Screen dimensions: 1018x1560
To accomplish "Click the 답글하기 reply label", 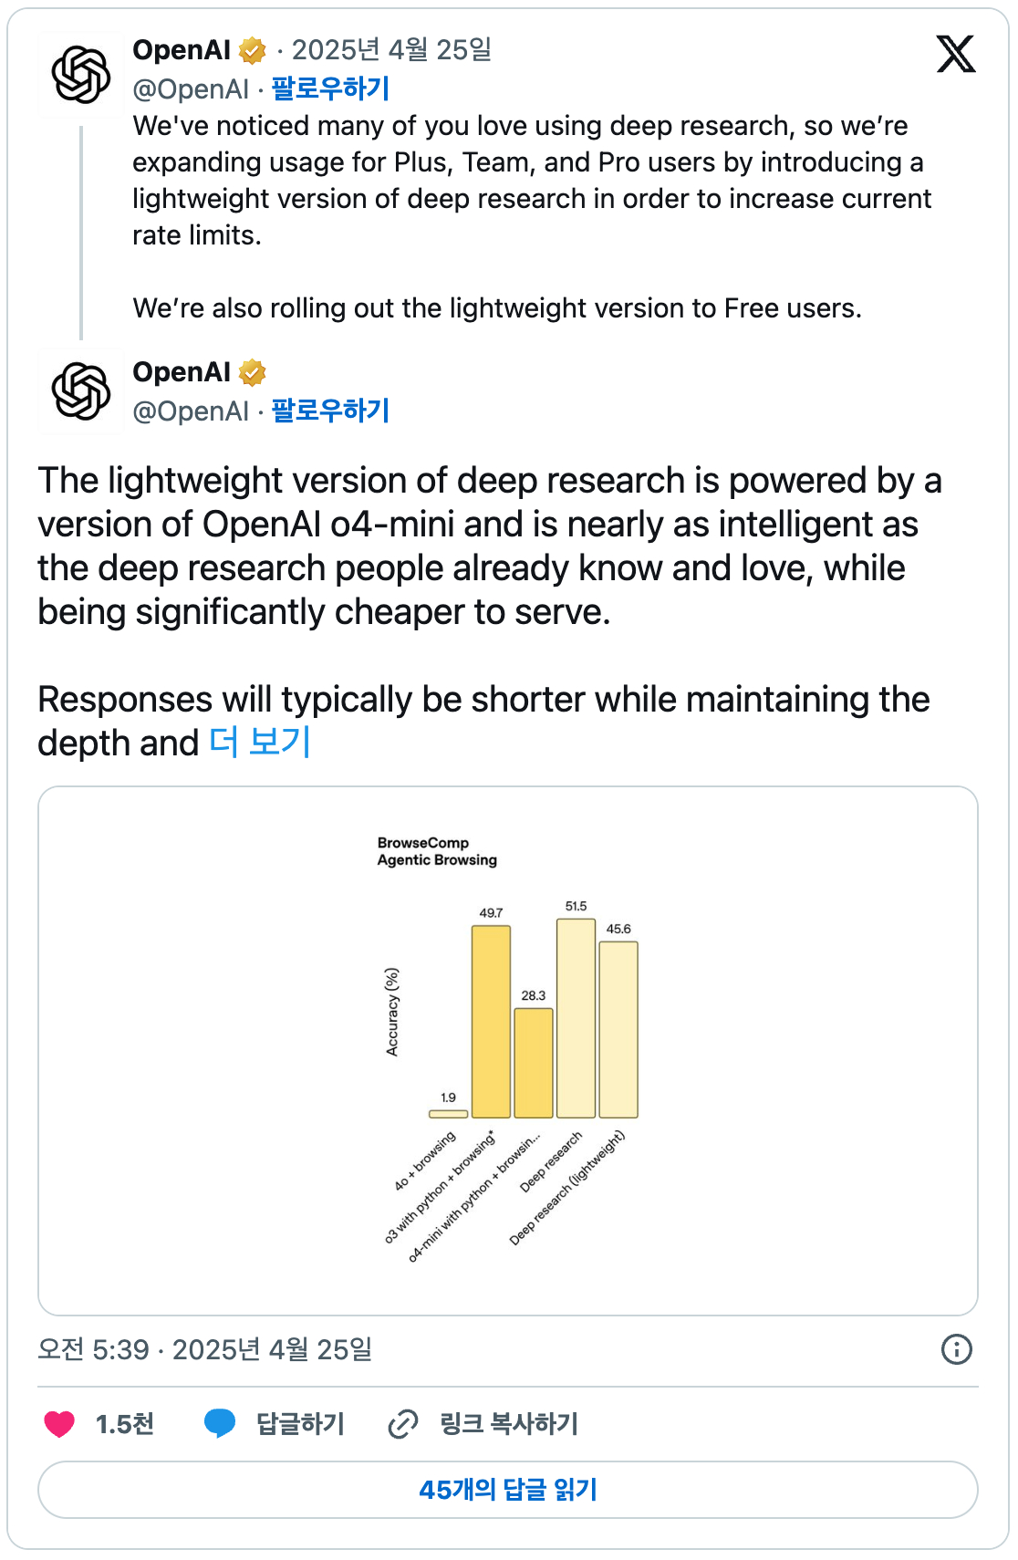I will (x=300, y=1423).
